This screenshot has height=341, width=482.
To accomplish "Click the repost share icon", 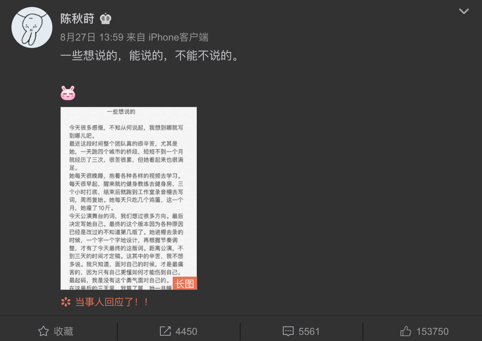I will click(x=165, y=331).
